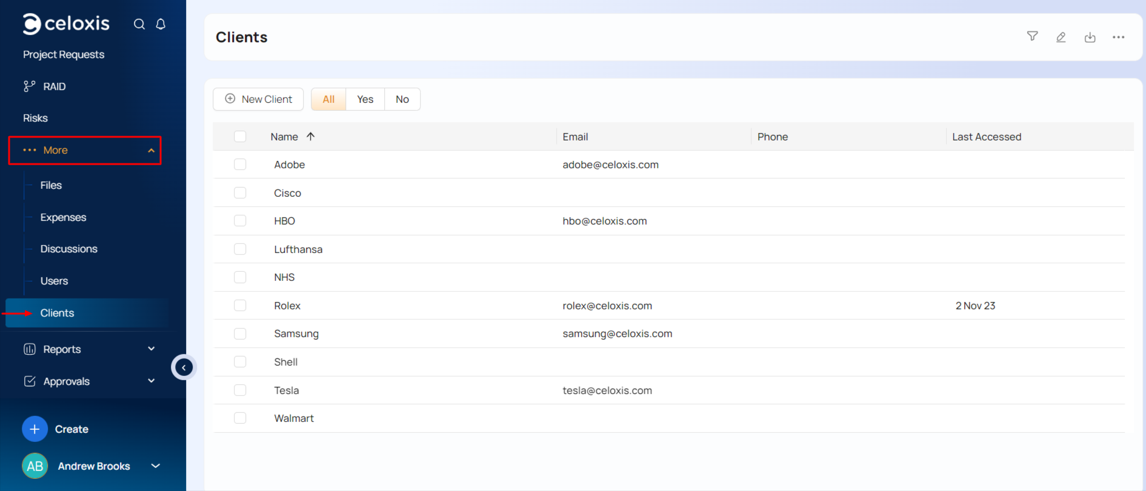
Task: Open the Samsung client record
Action: [296, 334]
